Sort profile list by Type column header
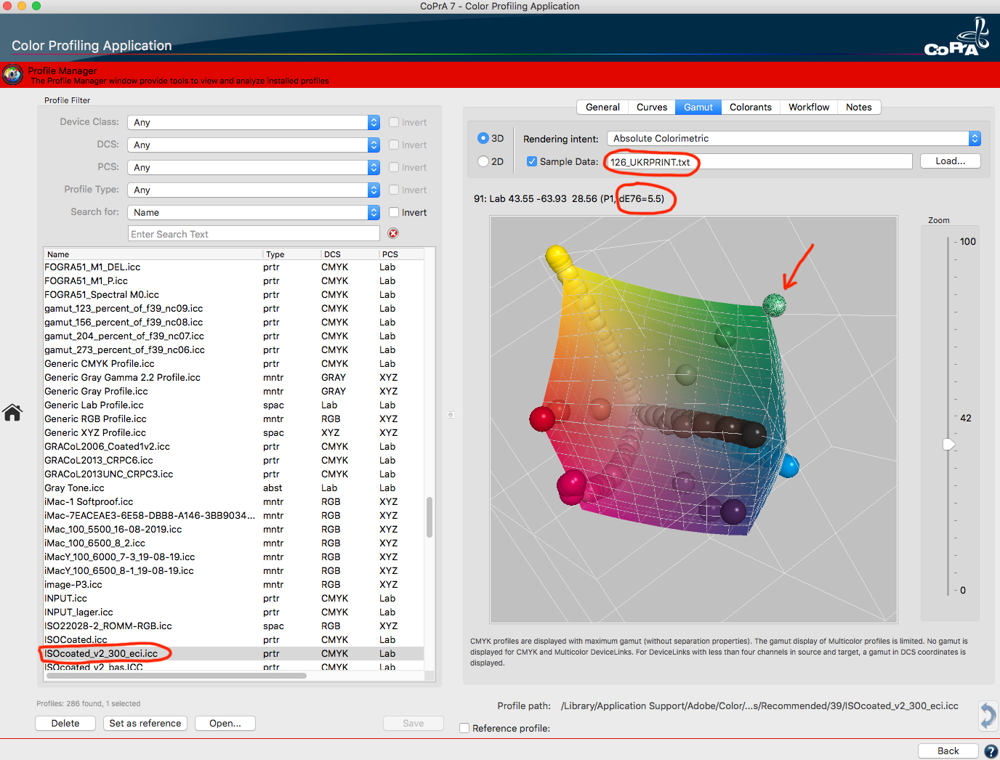The image size is (1000, 760). pos(291,254)
